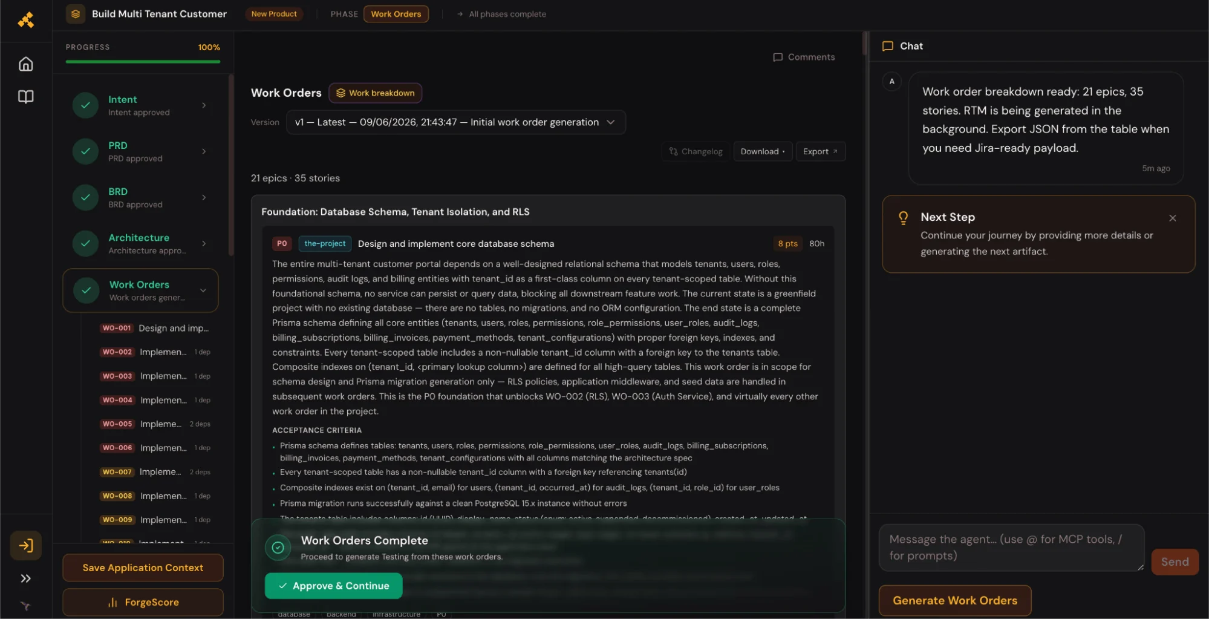Click the 'Design and implement core database schema' title
Viewport: 1209px width, 619px height.
(x=455, y=243)
